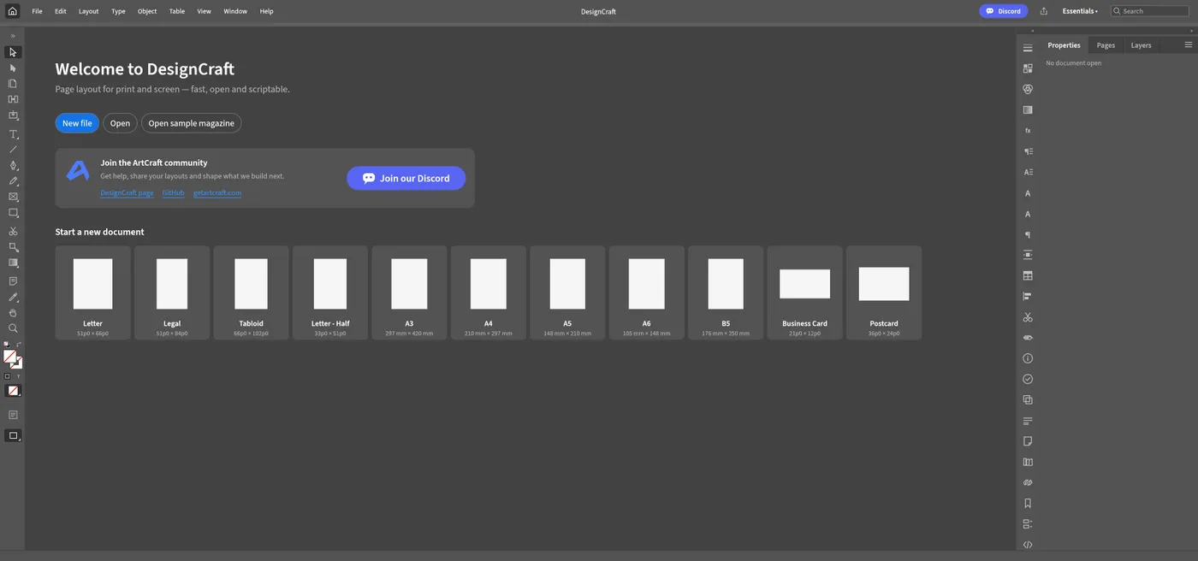Select the Line tool
This screenshot has width=1198, height=561.
[13, 150]
